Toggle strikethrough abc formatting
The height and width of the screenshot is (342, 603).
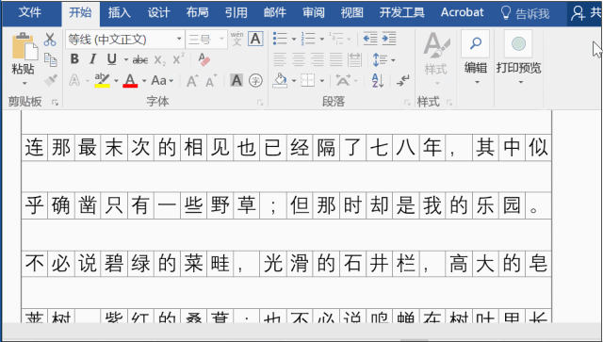(x=140, y=60)
